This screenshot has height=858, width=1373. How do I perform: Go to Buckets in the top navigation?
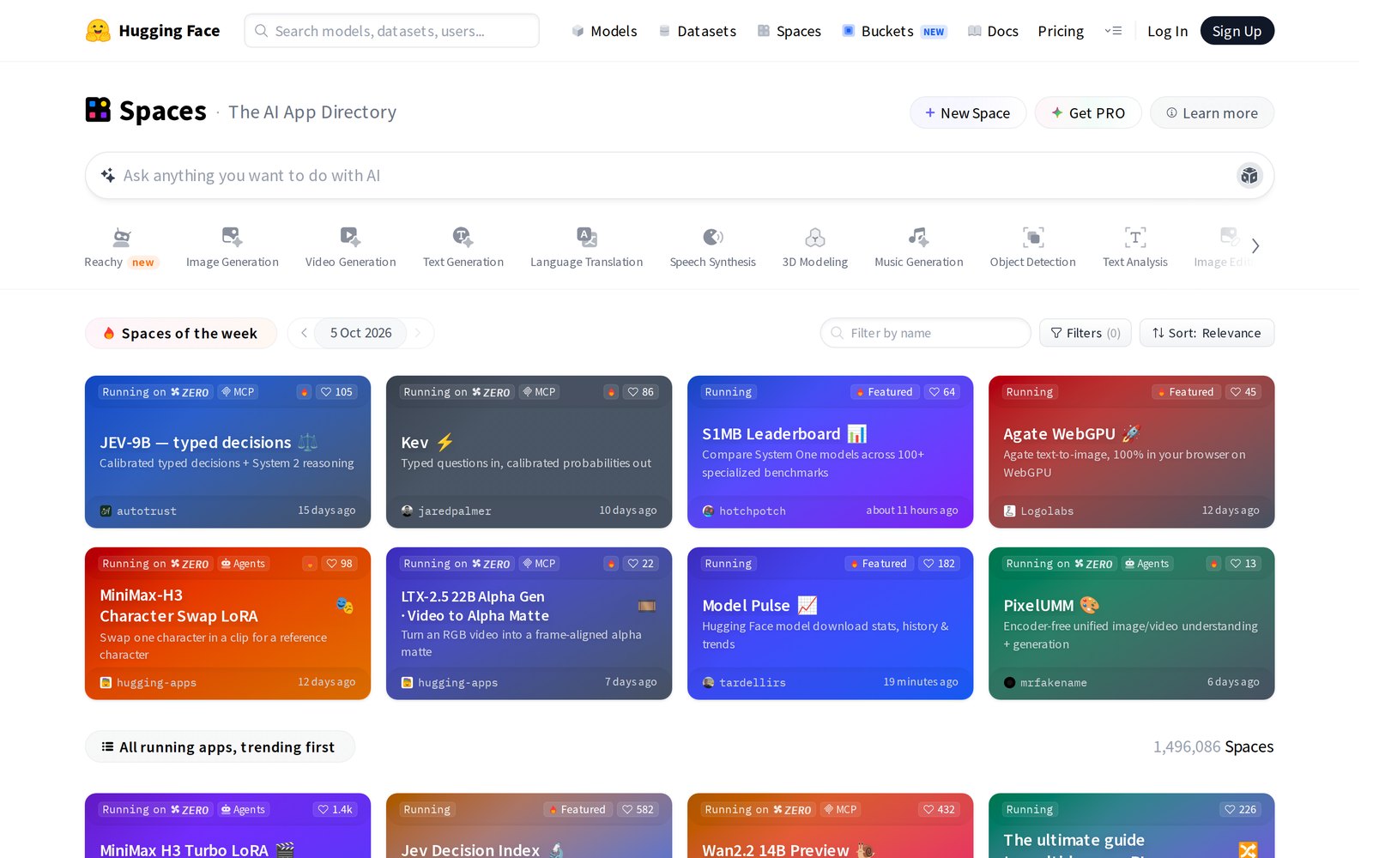point(894,31)
